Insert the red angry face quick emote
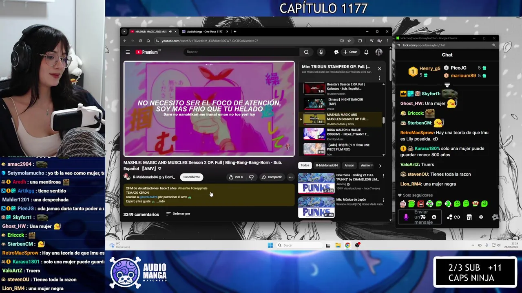This screenshot has width=522, height=293. 420,203
